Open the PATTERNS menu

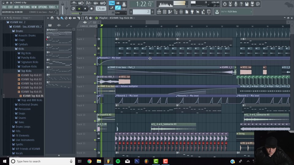tap(25, 7)
